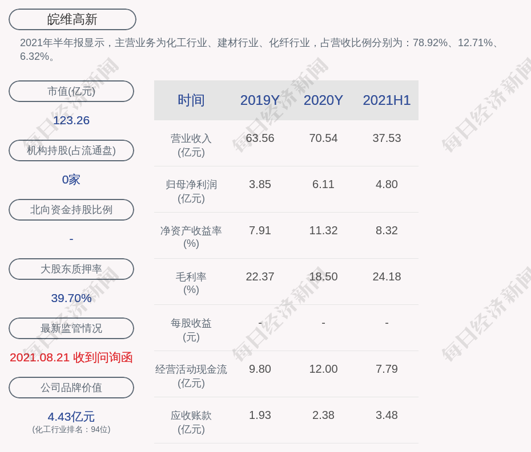Click the revenue cell 63.56

pyautogui.click(x=260, y=139)
